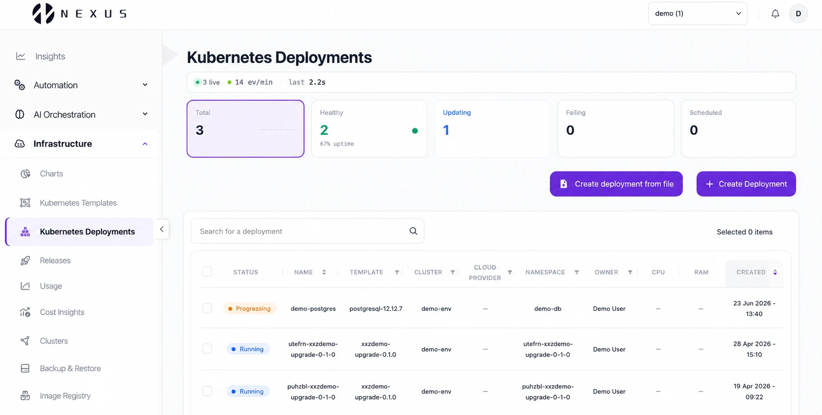The width and height of the screenshot is (822, 415).
Task: Open the notifications bell
Action: pos(775,13)
